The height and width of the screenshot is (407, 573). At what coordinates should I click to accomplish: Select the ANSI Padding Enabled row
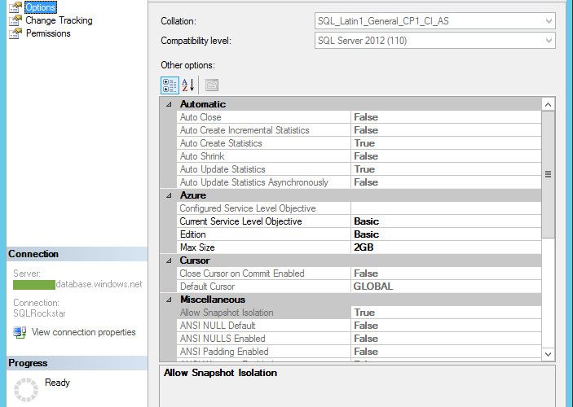(x=359, y=352)
